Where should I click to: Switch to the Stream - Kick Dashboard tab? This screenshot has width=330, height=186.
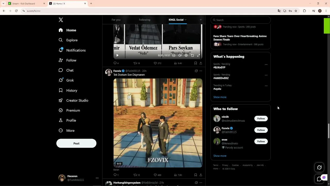(27, 4)
